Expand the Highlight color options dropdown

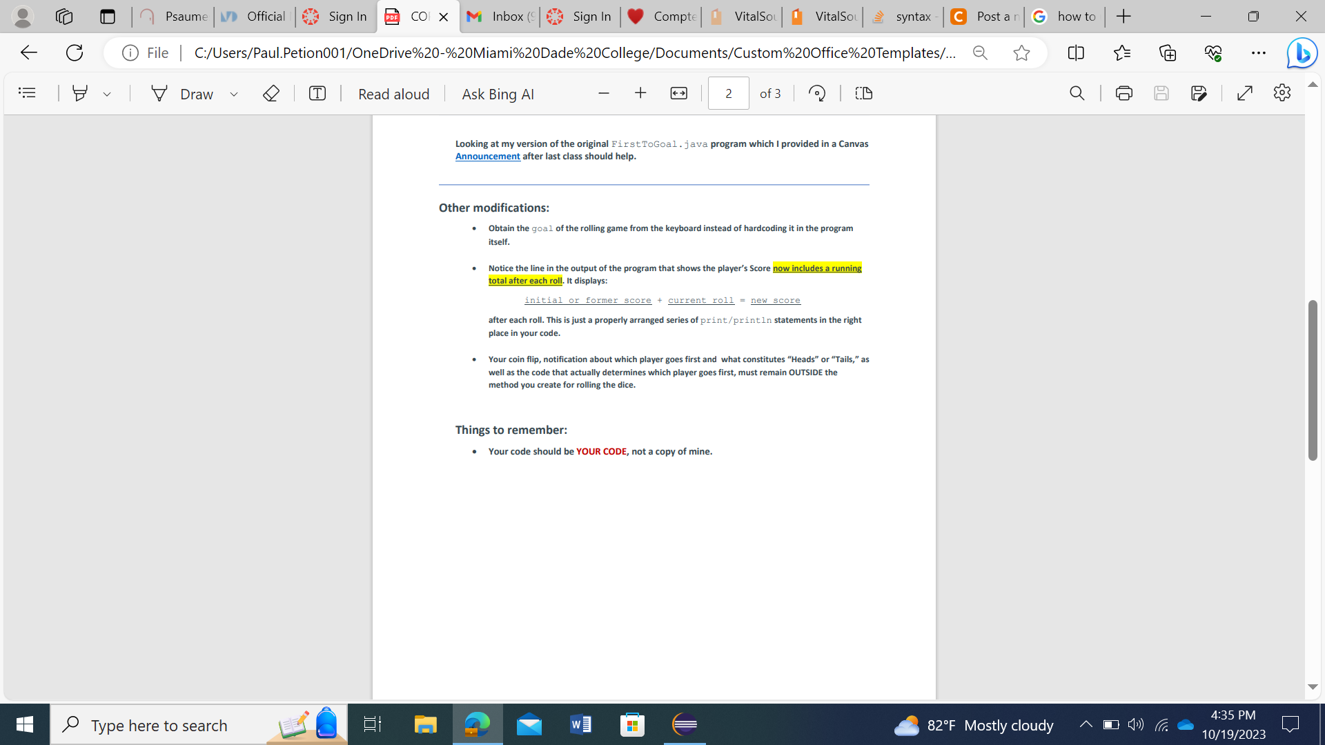107,94
